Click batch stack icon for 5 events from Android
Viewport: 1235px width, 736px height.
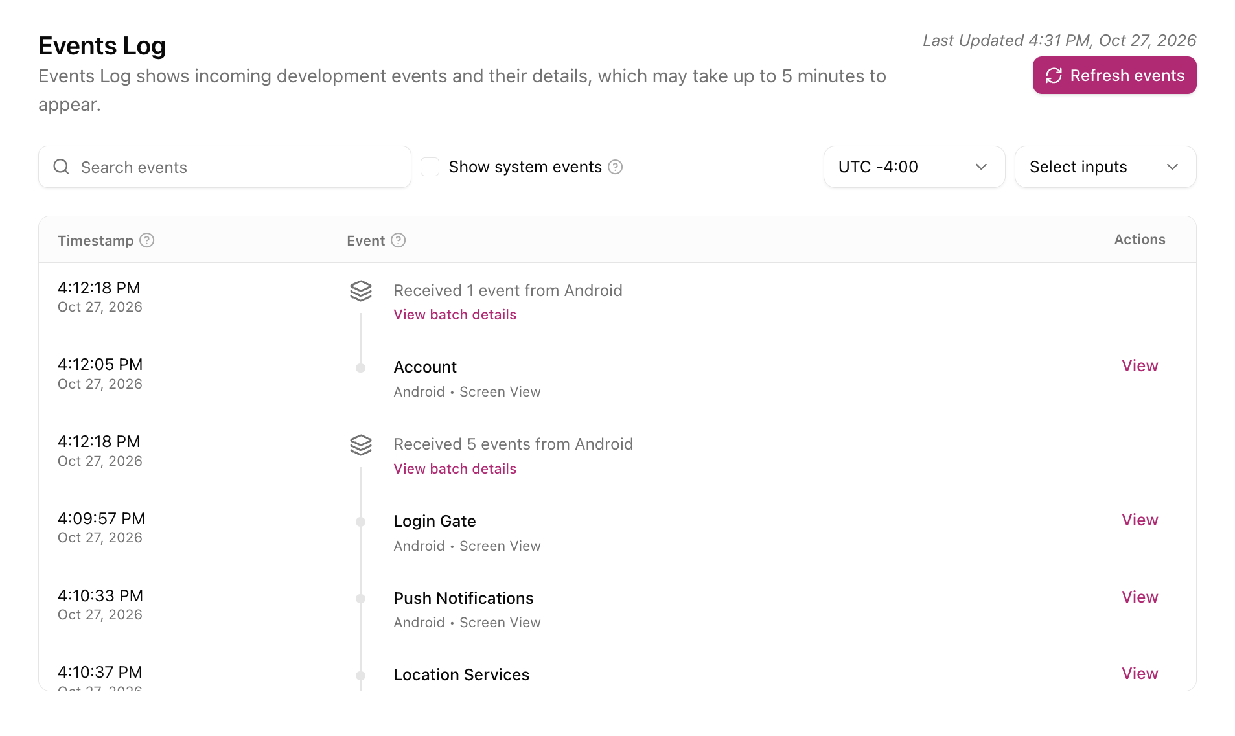point(361,445)
